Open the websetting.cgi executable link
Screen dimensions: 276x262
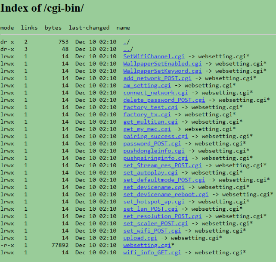pyautogui.click(x=147, y=245)
